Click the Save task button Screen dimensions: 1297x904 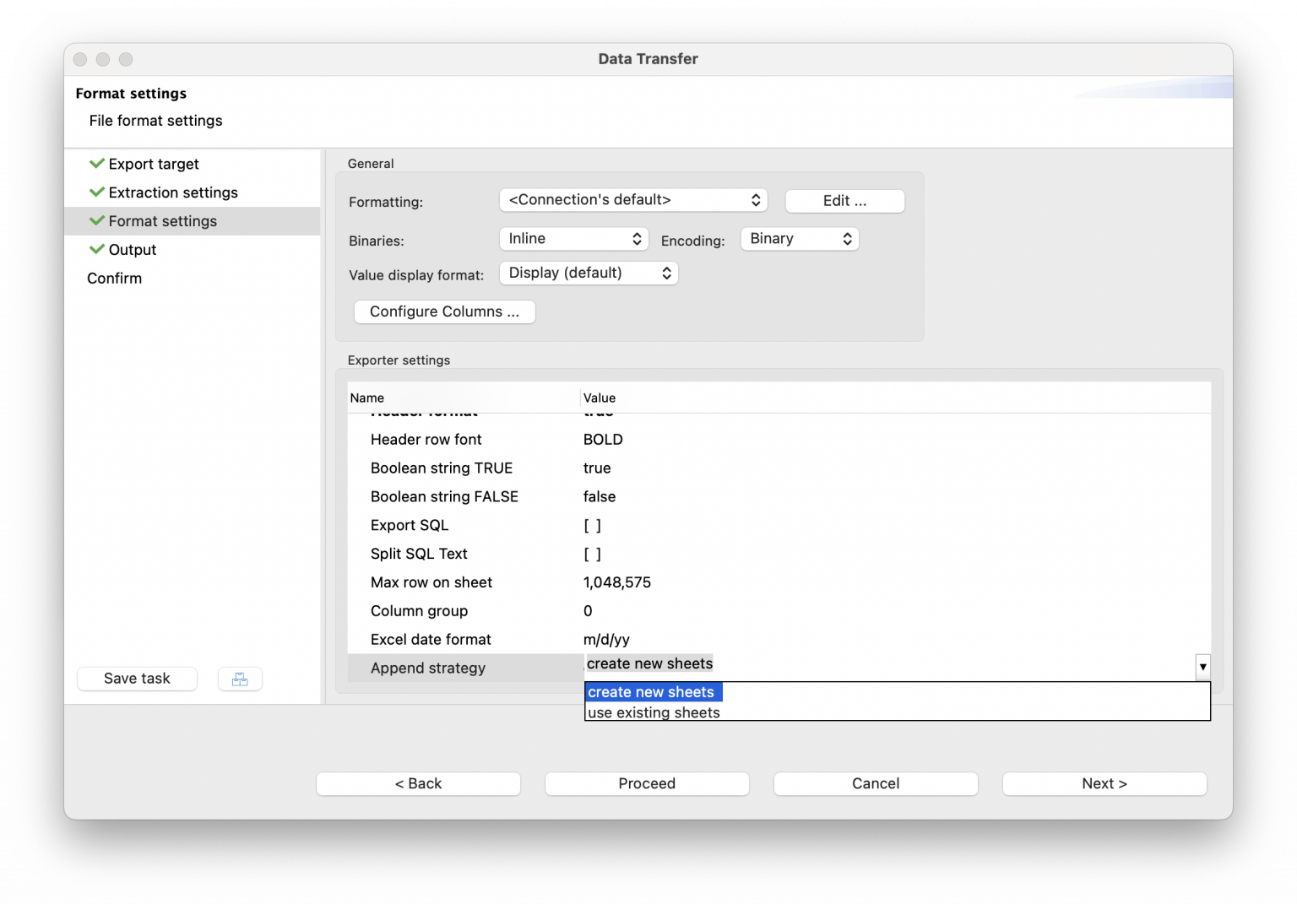137,679
